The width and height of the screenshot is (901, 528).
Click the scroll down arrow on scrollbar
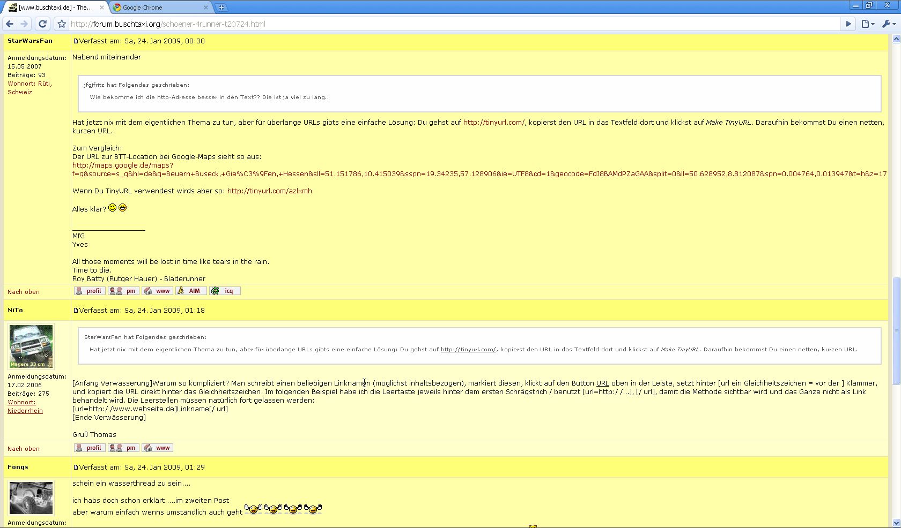pos(896,523)
